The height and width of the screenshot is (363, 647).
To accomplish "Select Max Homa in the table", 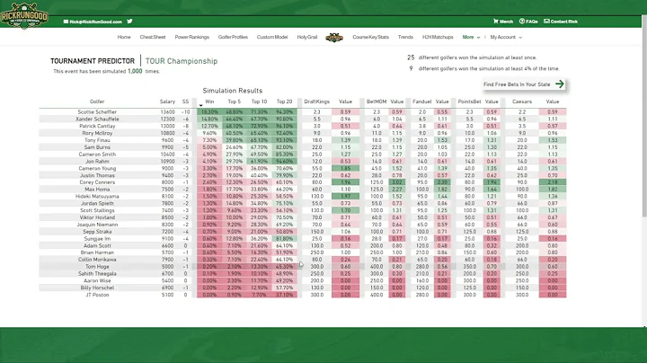I will (x=97, y=190).
